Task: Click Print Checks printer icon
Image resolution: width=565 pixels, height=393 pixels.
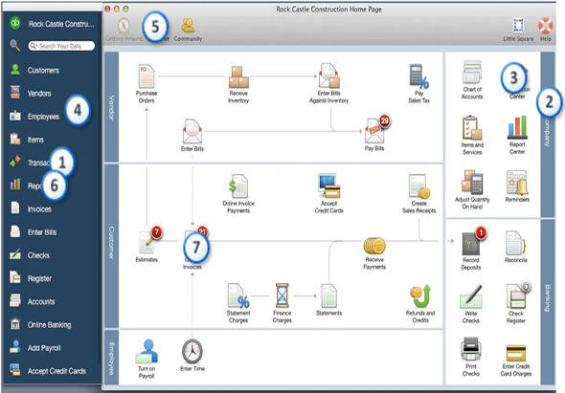Action: [471, 349]
